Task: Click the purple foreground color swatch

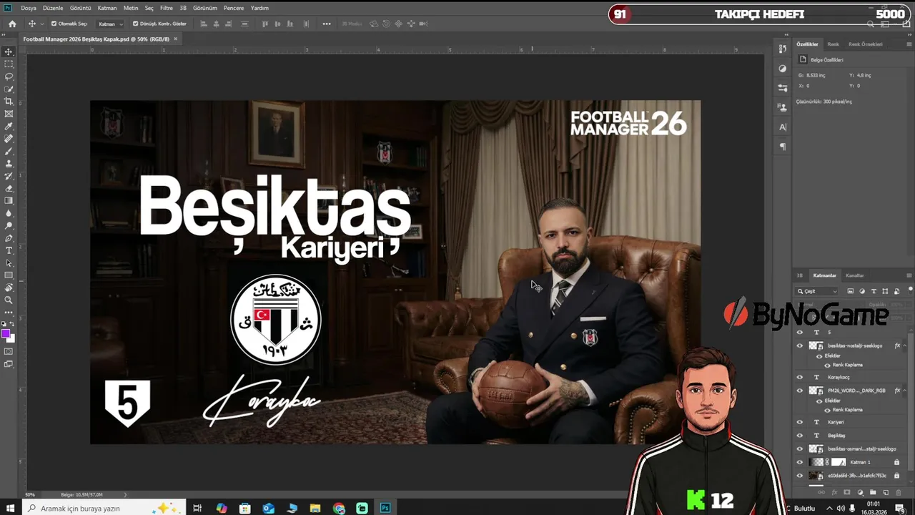Action: pos(6,334)
